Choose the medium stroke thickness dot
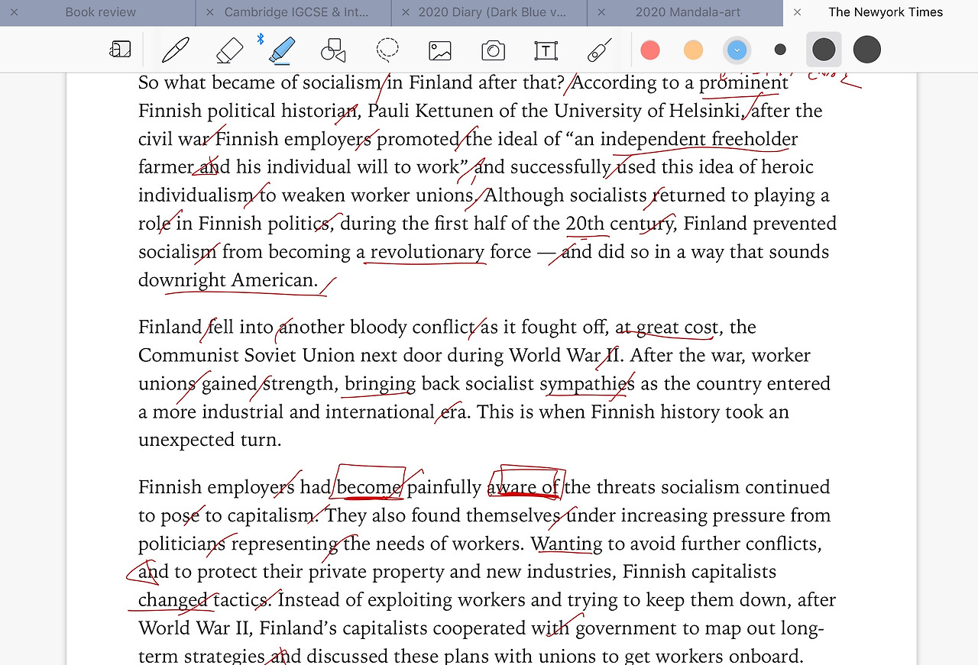Viewport: 978px width, 665px height. 824,50
